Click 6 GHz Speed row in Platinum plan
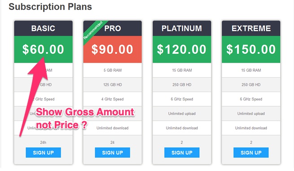 tap(182, 99)
